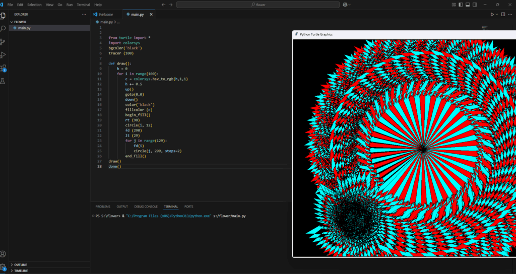Run Python file with the play button
This screenshot has width=516, height=274.
pos(492,14)
